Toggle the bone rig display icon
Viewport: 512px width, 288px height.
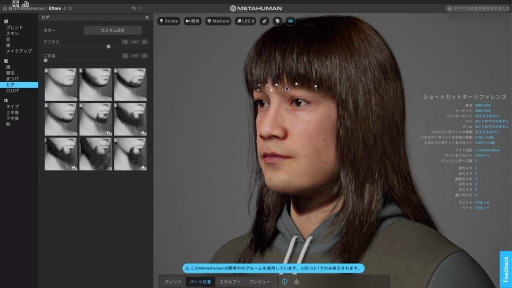(x=264, y=21)
